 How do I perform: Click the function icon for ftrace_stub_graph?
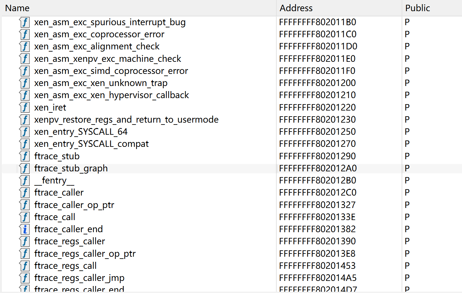[25, 168]
